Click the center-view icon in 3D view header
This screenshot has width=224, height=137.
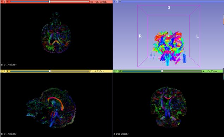120,1
